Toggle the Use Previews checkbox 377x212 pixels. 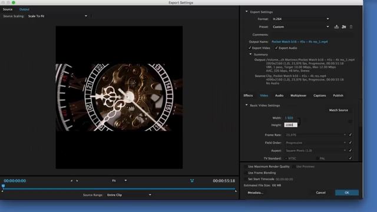[293, 166]
